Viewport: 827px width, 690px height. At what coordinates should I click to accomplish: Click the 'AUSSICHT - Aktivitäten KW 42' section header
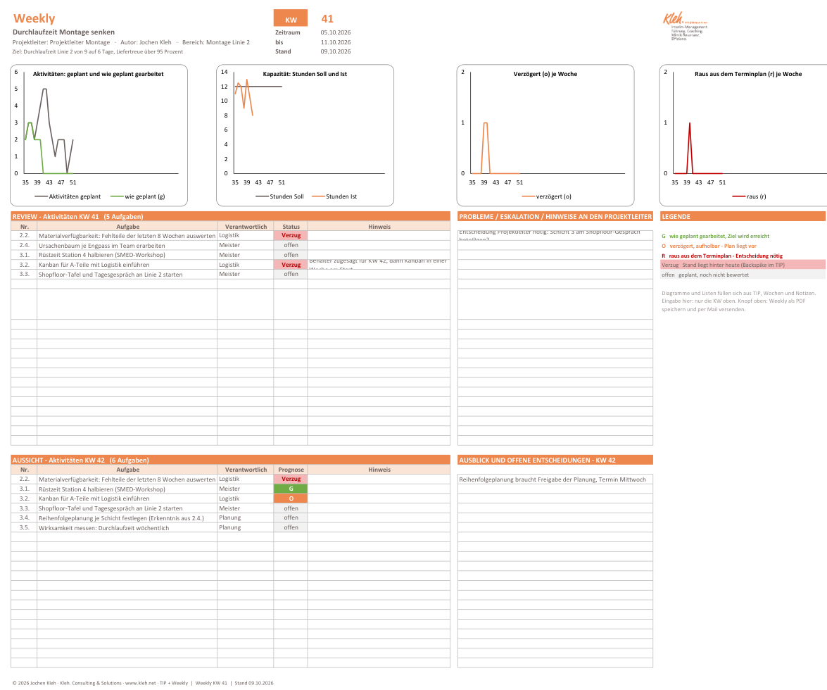tap(230, 460)
